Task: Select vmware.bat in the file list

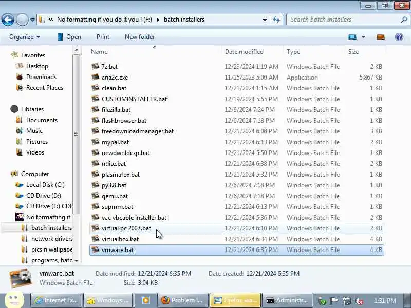Action: tap(237, 250)
